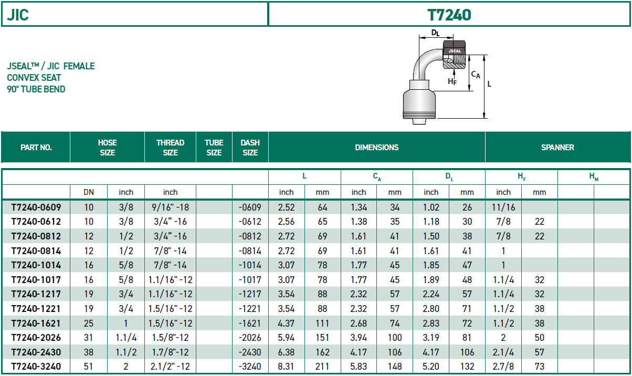
Task: Click the L value 4.37 inch
Action: coord(287,323)
